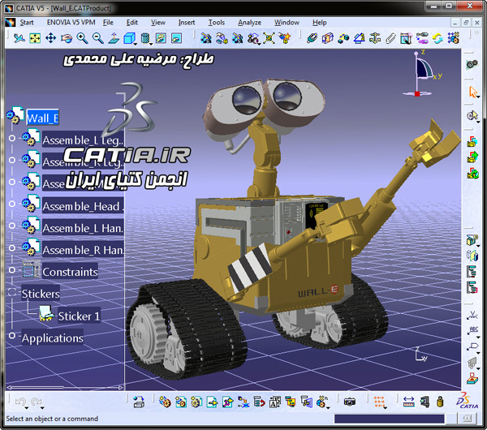487x430 pixels.
Task: Click the Graph Tree Reordering icon
Action: pyautogui.click(x=259, y=402)
